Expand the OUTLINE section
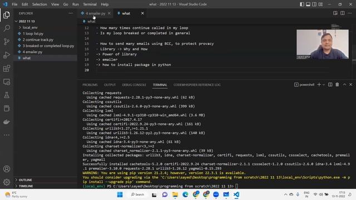Image resolution: width=356 pixels, height=200 pixels. coord(46,180)
